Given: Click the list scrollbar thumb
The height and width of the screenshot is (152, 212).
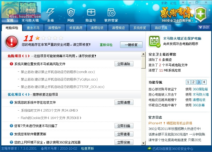Looking at the screenshot, I should point(143,62).
